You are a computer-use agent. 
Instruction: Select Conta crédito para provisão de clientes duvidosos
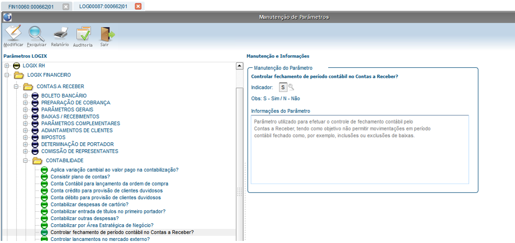tap(107, 190)
